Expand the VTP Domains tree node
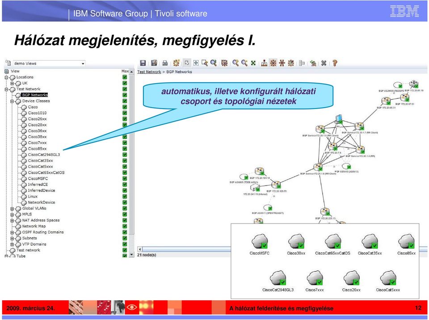Viewport: 429px width, 320px height. (x=12, y=244)
